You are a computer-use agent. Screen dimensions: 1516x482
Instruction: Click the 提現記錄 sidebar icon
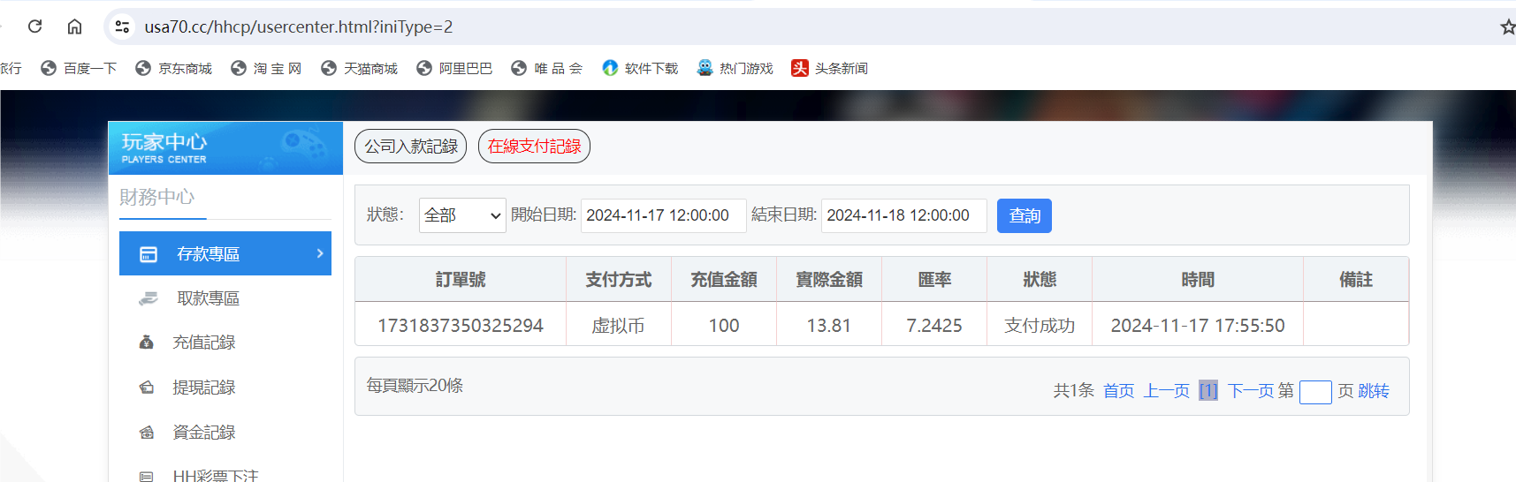(x=147, y=388)
